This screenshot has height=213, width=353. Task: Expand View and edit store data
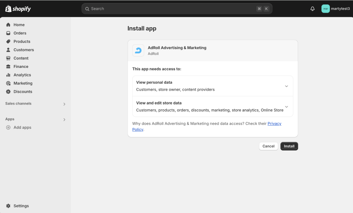click(x=286, y=107)
